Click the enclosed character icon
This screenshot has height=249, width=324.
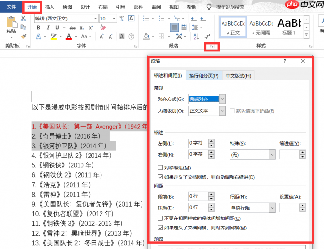click(131, 37)
